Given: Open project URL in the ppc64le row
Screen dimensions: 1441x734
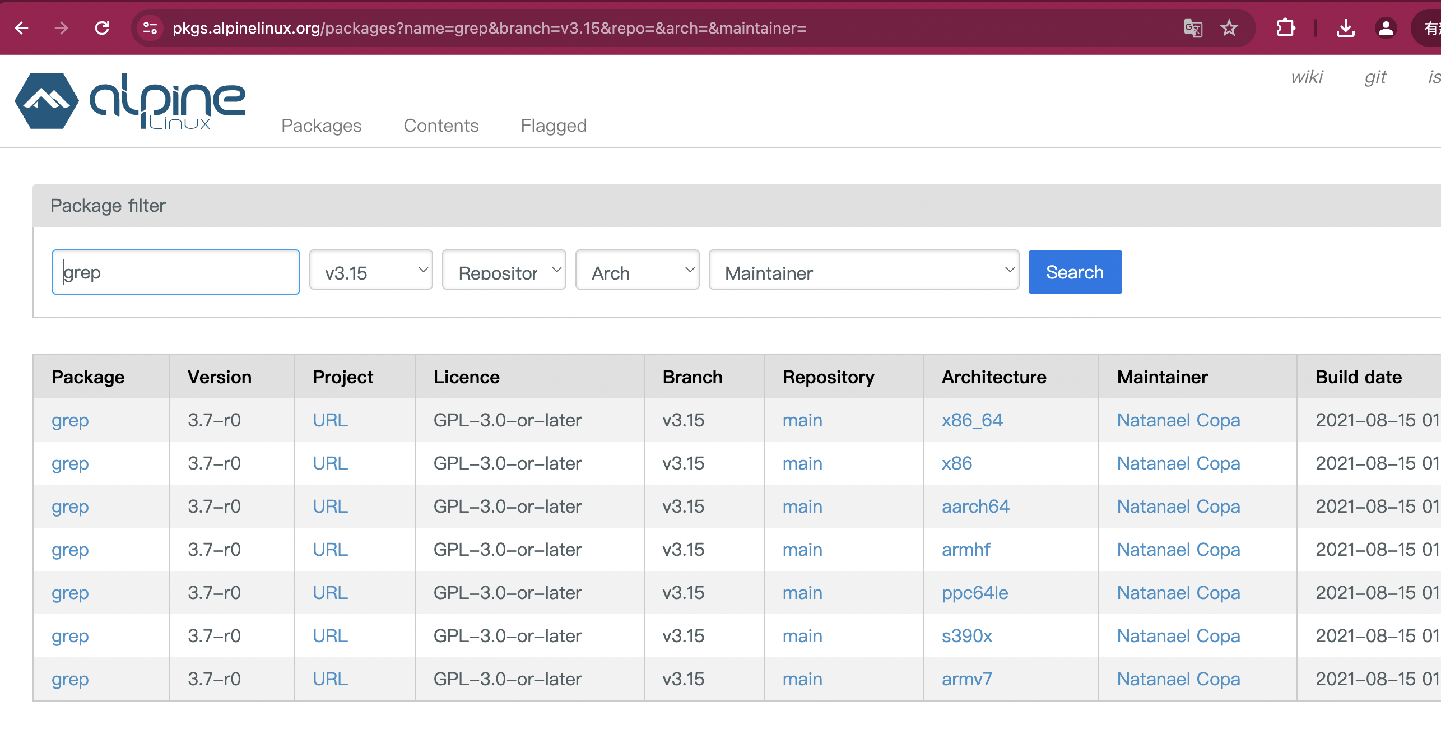Looking at the screenshot, I should (330, 593).
